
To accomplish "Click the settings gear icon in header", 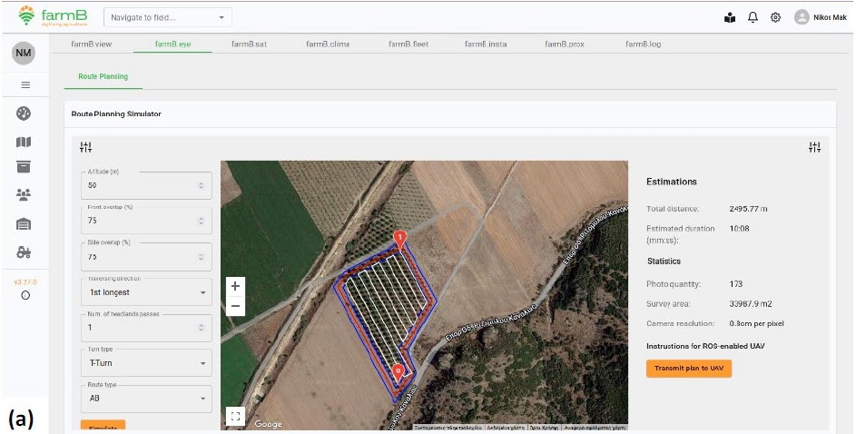I will pyautogui.click(x=776, y=17).
